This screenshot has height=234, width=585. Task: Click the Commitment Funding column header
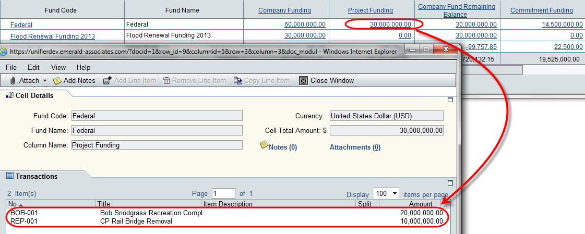pos(541,10)
